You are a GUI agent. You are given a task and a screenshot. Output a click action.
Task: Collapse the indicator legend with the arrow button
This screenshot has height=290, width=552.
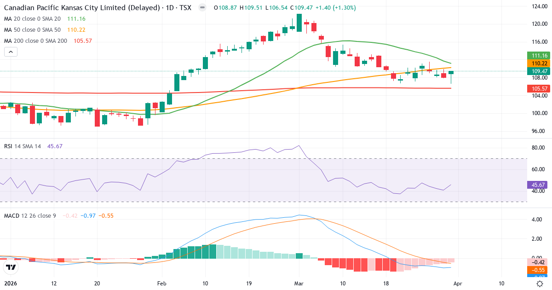click(10, 52)
